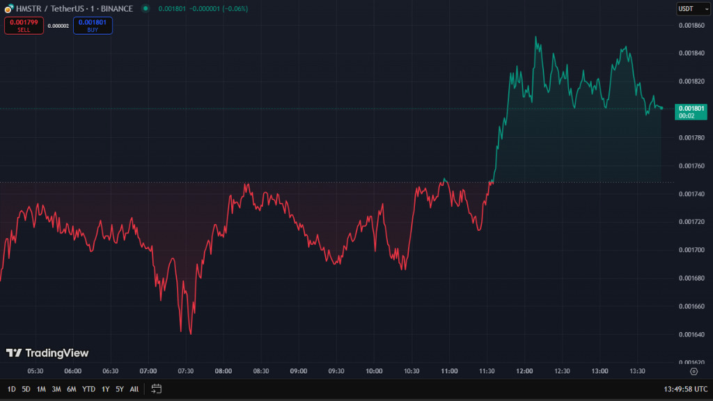Open chart settings gear icon

(694, 372)
